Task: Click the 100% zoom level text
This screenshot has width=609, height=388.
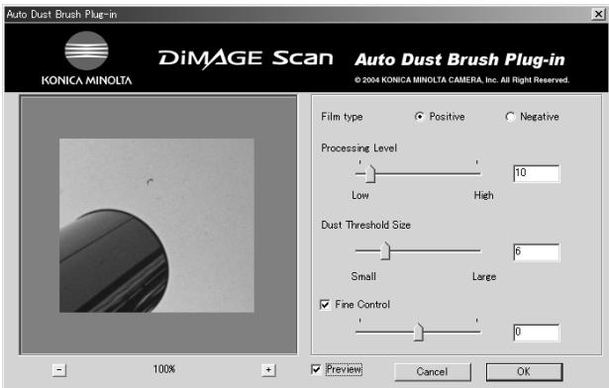Action: [x=164, y=369]
